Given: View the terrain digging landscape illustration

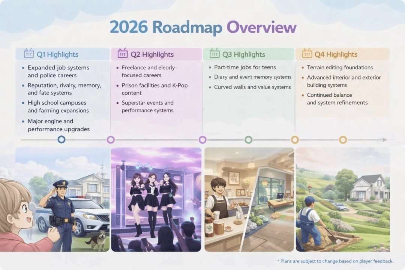Looking at the screenshot, I should (342, 199).
